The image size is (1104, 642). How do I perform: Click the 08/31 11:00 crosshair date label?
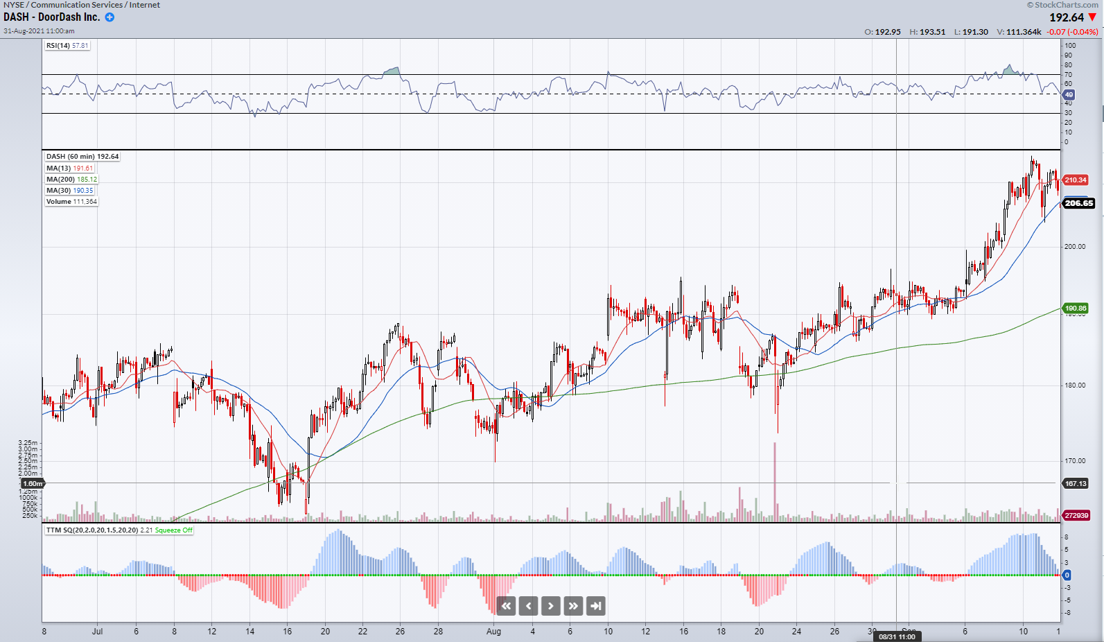pos(897,636)
